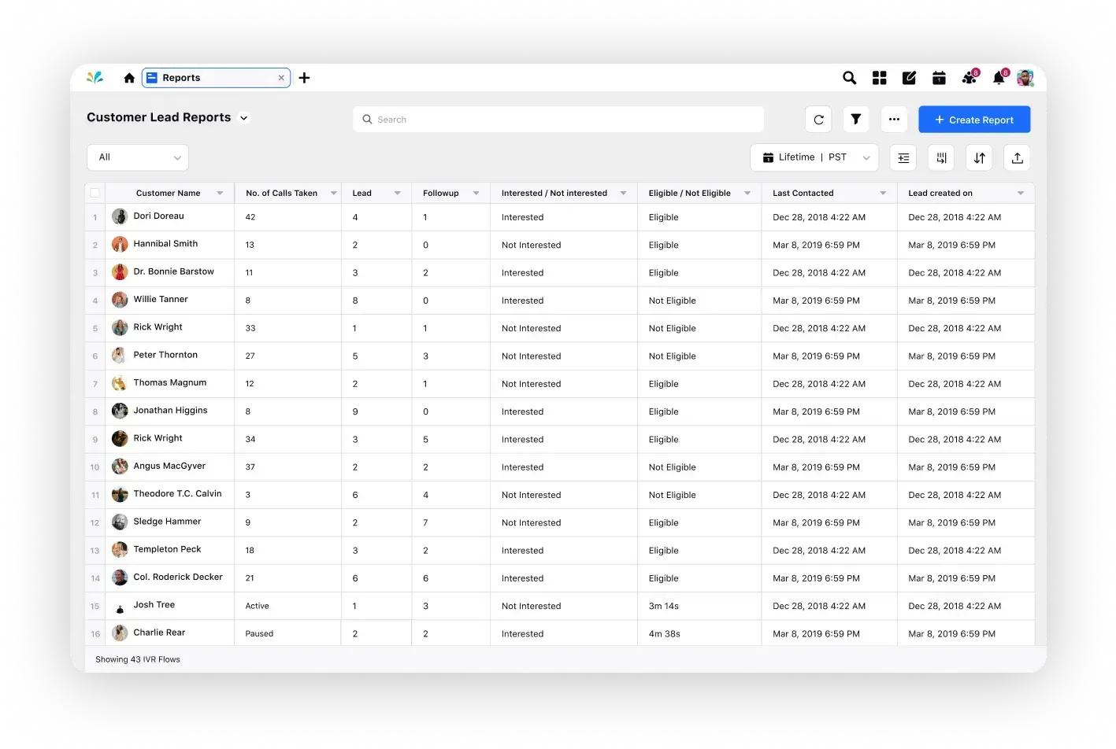
Task: Open the All filter dropdown
Action: click(138, 157)
